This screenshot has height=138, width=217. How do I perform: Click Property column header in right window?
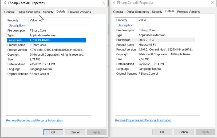pyautogui.click(x=127, y=20)
